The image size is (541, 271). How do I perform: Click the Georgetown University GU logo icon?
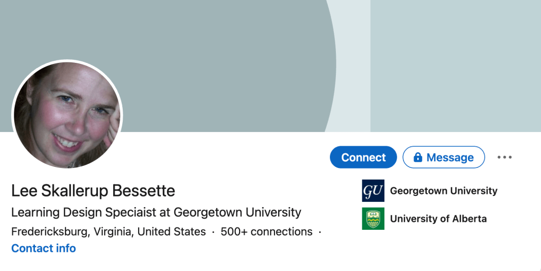373,191
